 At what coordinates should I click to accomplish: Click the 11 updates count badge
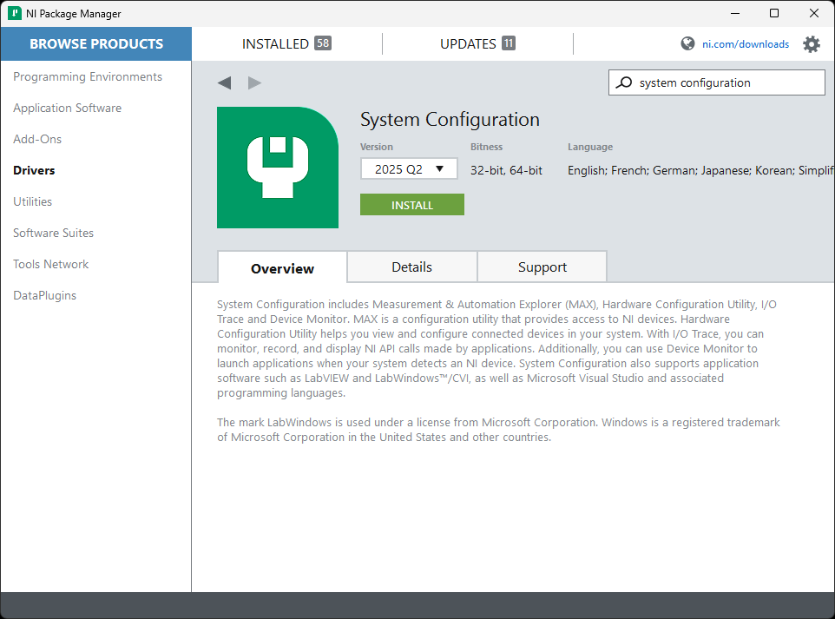pos(509,43)
